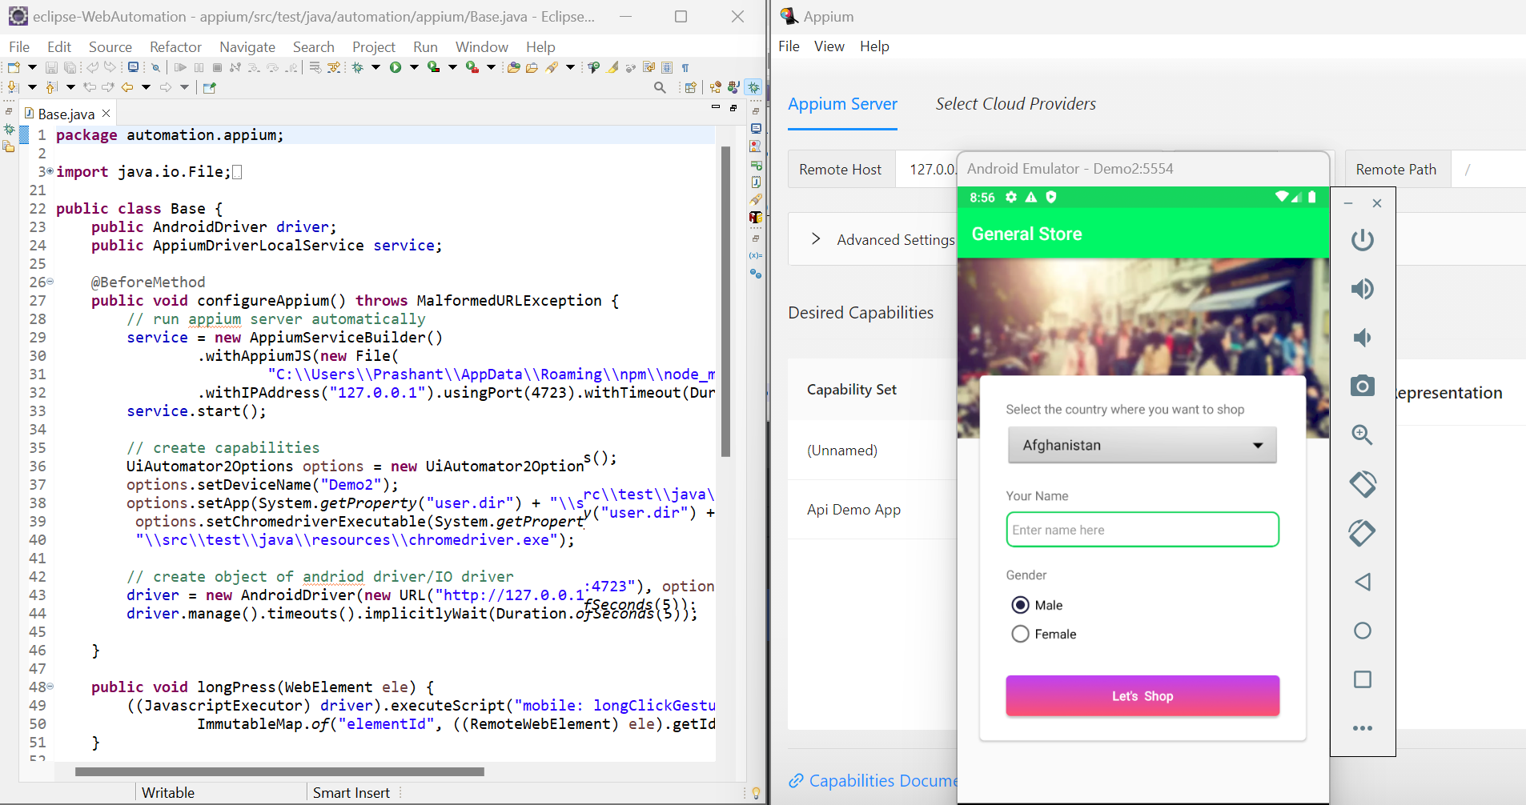Toggle Mark Occurrences highlighter icon
The height and width of the screenshot is (805, 1526).
coord(612,67)
